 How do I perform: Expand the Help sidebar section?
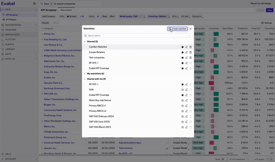pos(19,154)
